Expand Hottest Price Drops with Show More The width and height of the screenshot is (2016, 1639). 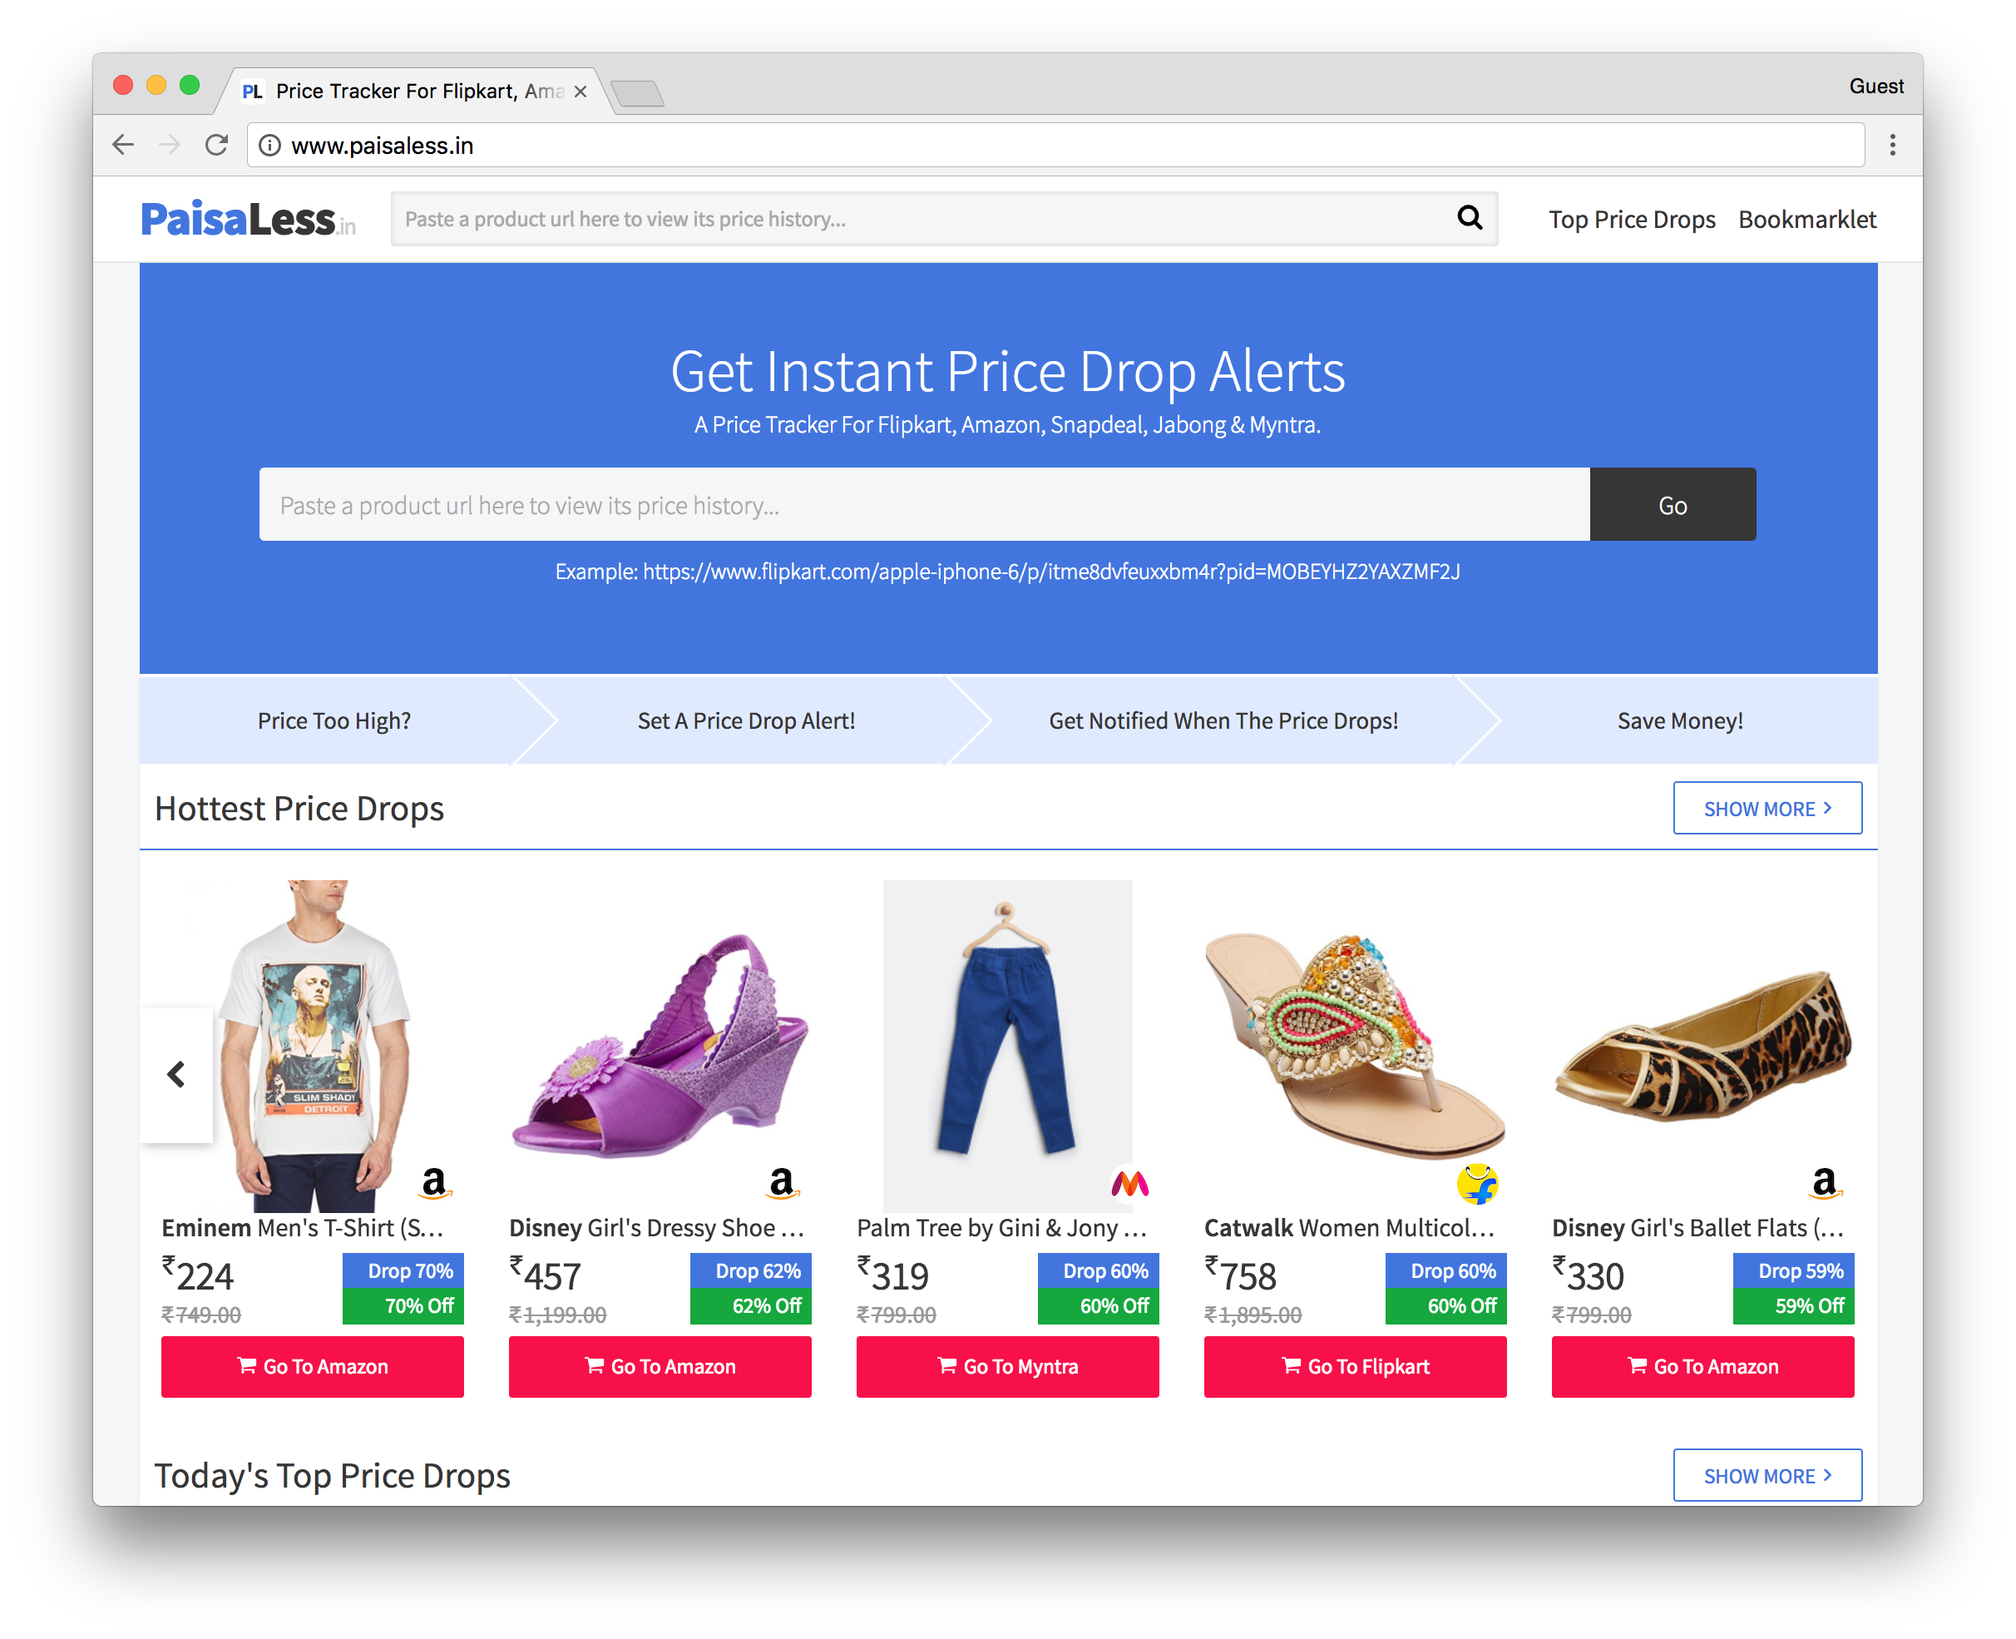tap(1766, 808)
